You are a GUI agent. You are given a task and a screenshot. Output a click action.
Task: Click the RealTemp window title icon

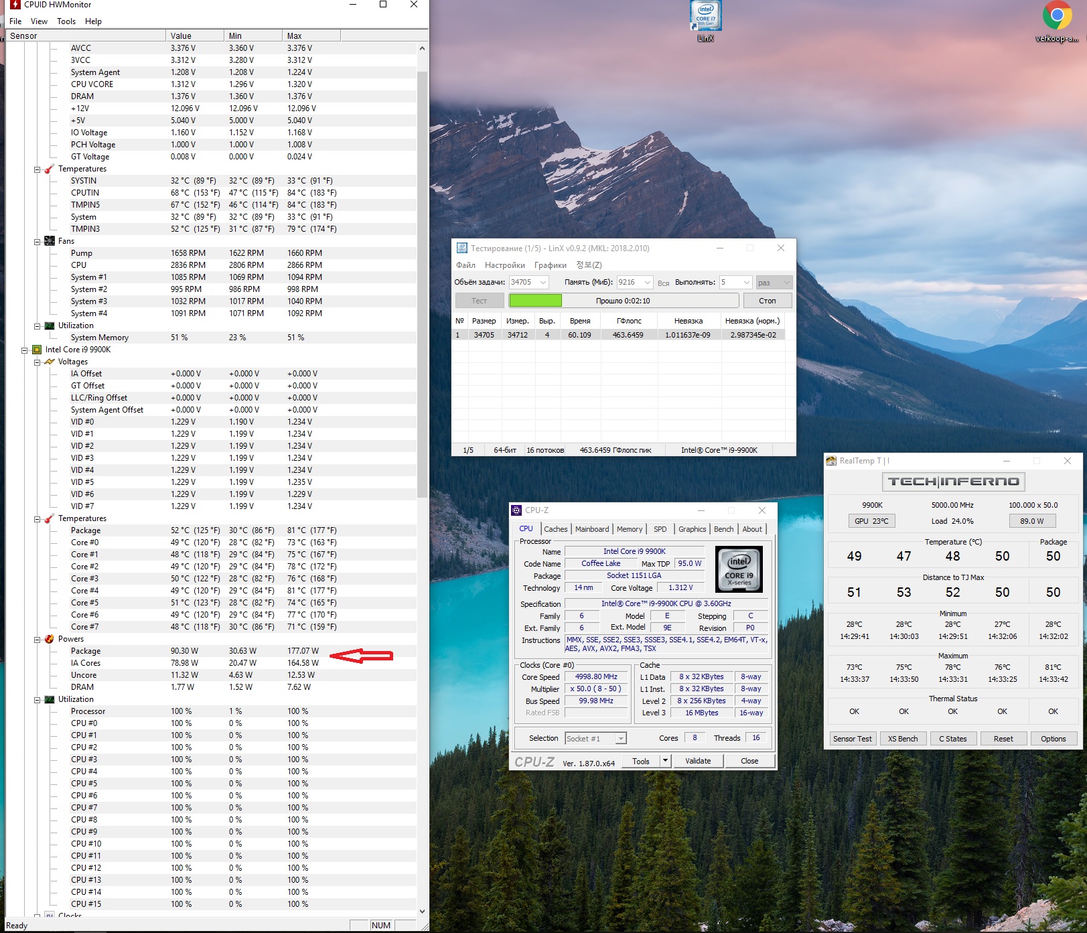click(831, 461)
